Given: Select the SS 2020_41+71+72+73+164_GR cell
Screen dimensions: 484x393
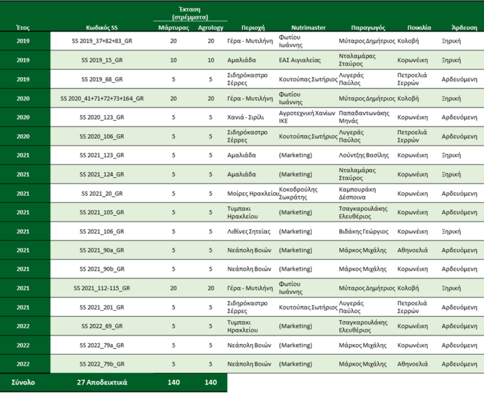Looking at the screenshot, I should point(102,99).
